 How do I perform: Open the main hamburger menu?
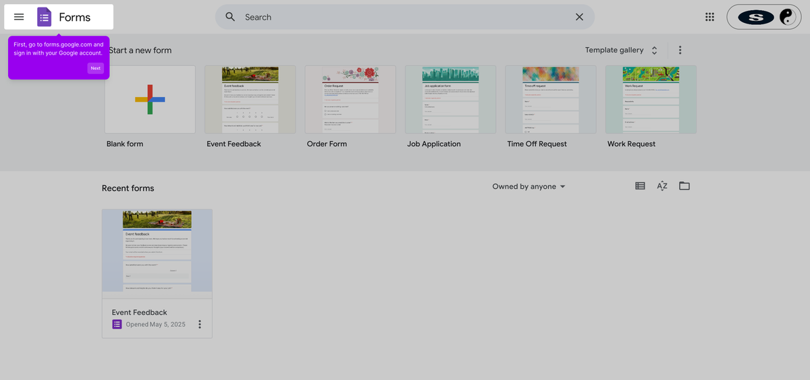click(x=19, y=17)
